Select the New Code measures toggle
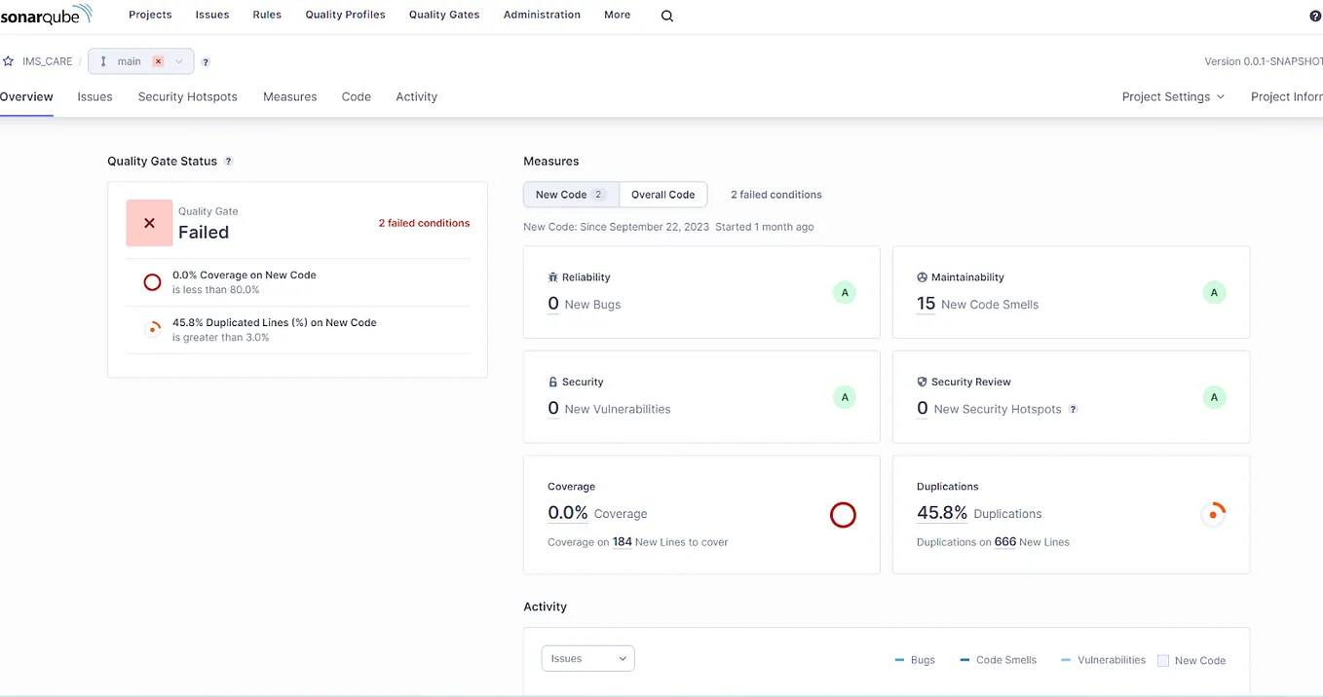 point(562,194)
